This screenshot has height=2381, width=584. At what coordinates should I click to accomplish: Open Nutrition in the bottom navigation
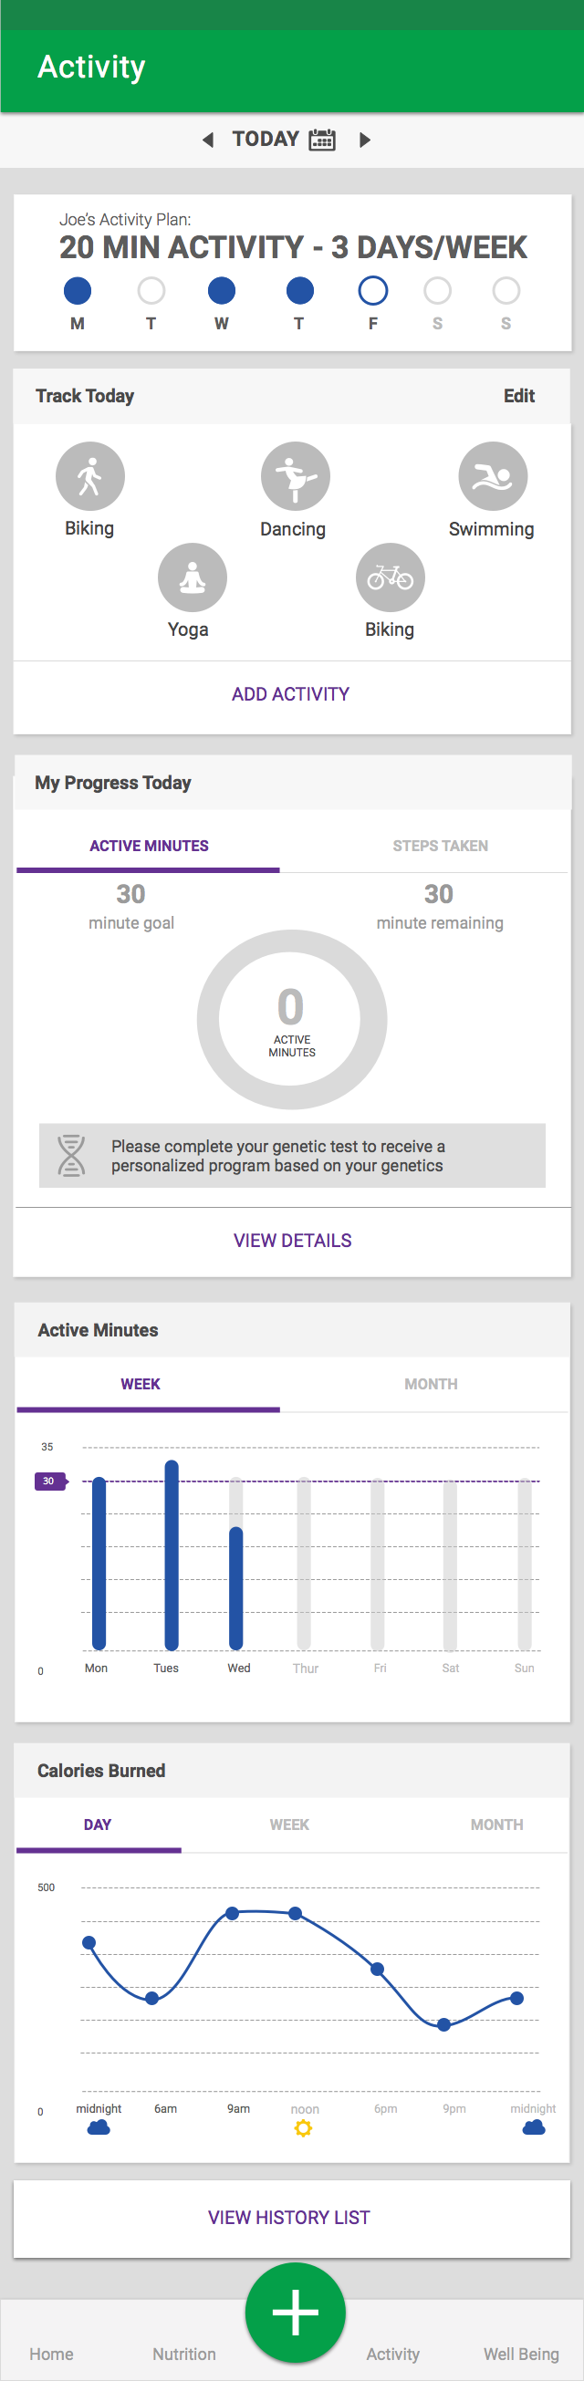(184, 2355)
